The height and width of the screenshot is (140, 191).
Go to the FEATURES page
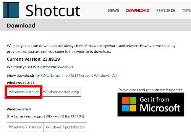pyautogui.click(x=165, y=11)
